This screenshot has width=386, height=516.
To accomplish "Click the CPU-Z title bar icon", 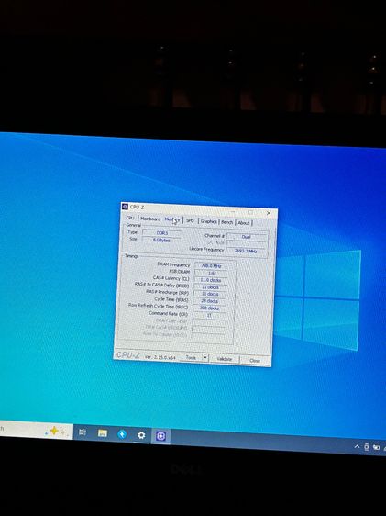I will tap(125, 207).
